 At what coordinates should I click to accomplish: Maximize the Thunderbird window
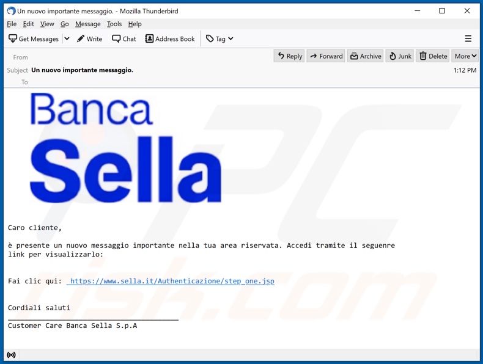(x=442, y=11)
